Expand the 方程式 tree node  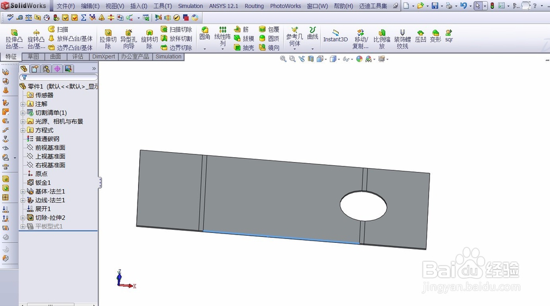pos(23,130)
